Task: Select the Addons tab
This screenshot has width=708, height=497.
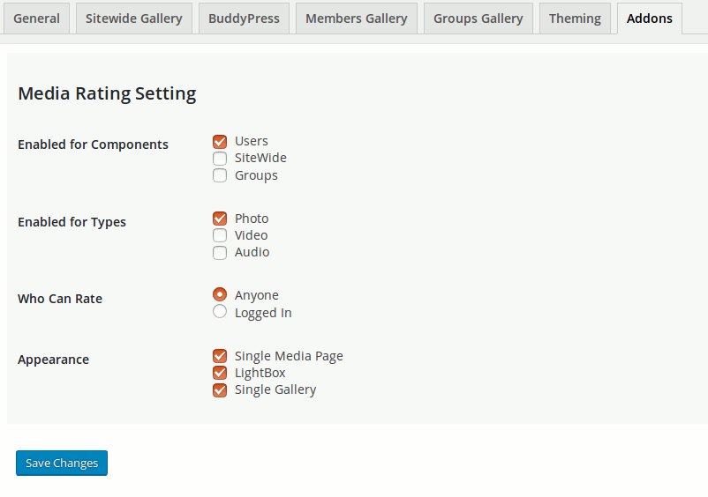Action: click(x=650, y=19)
